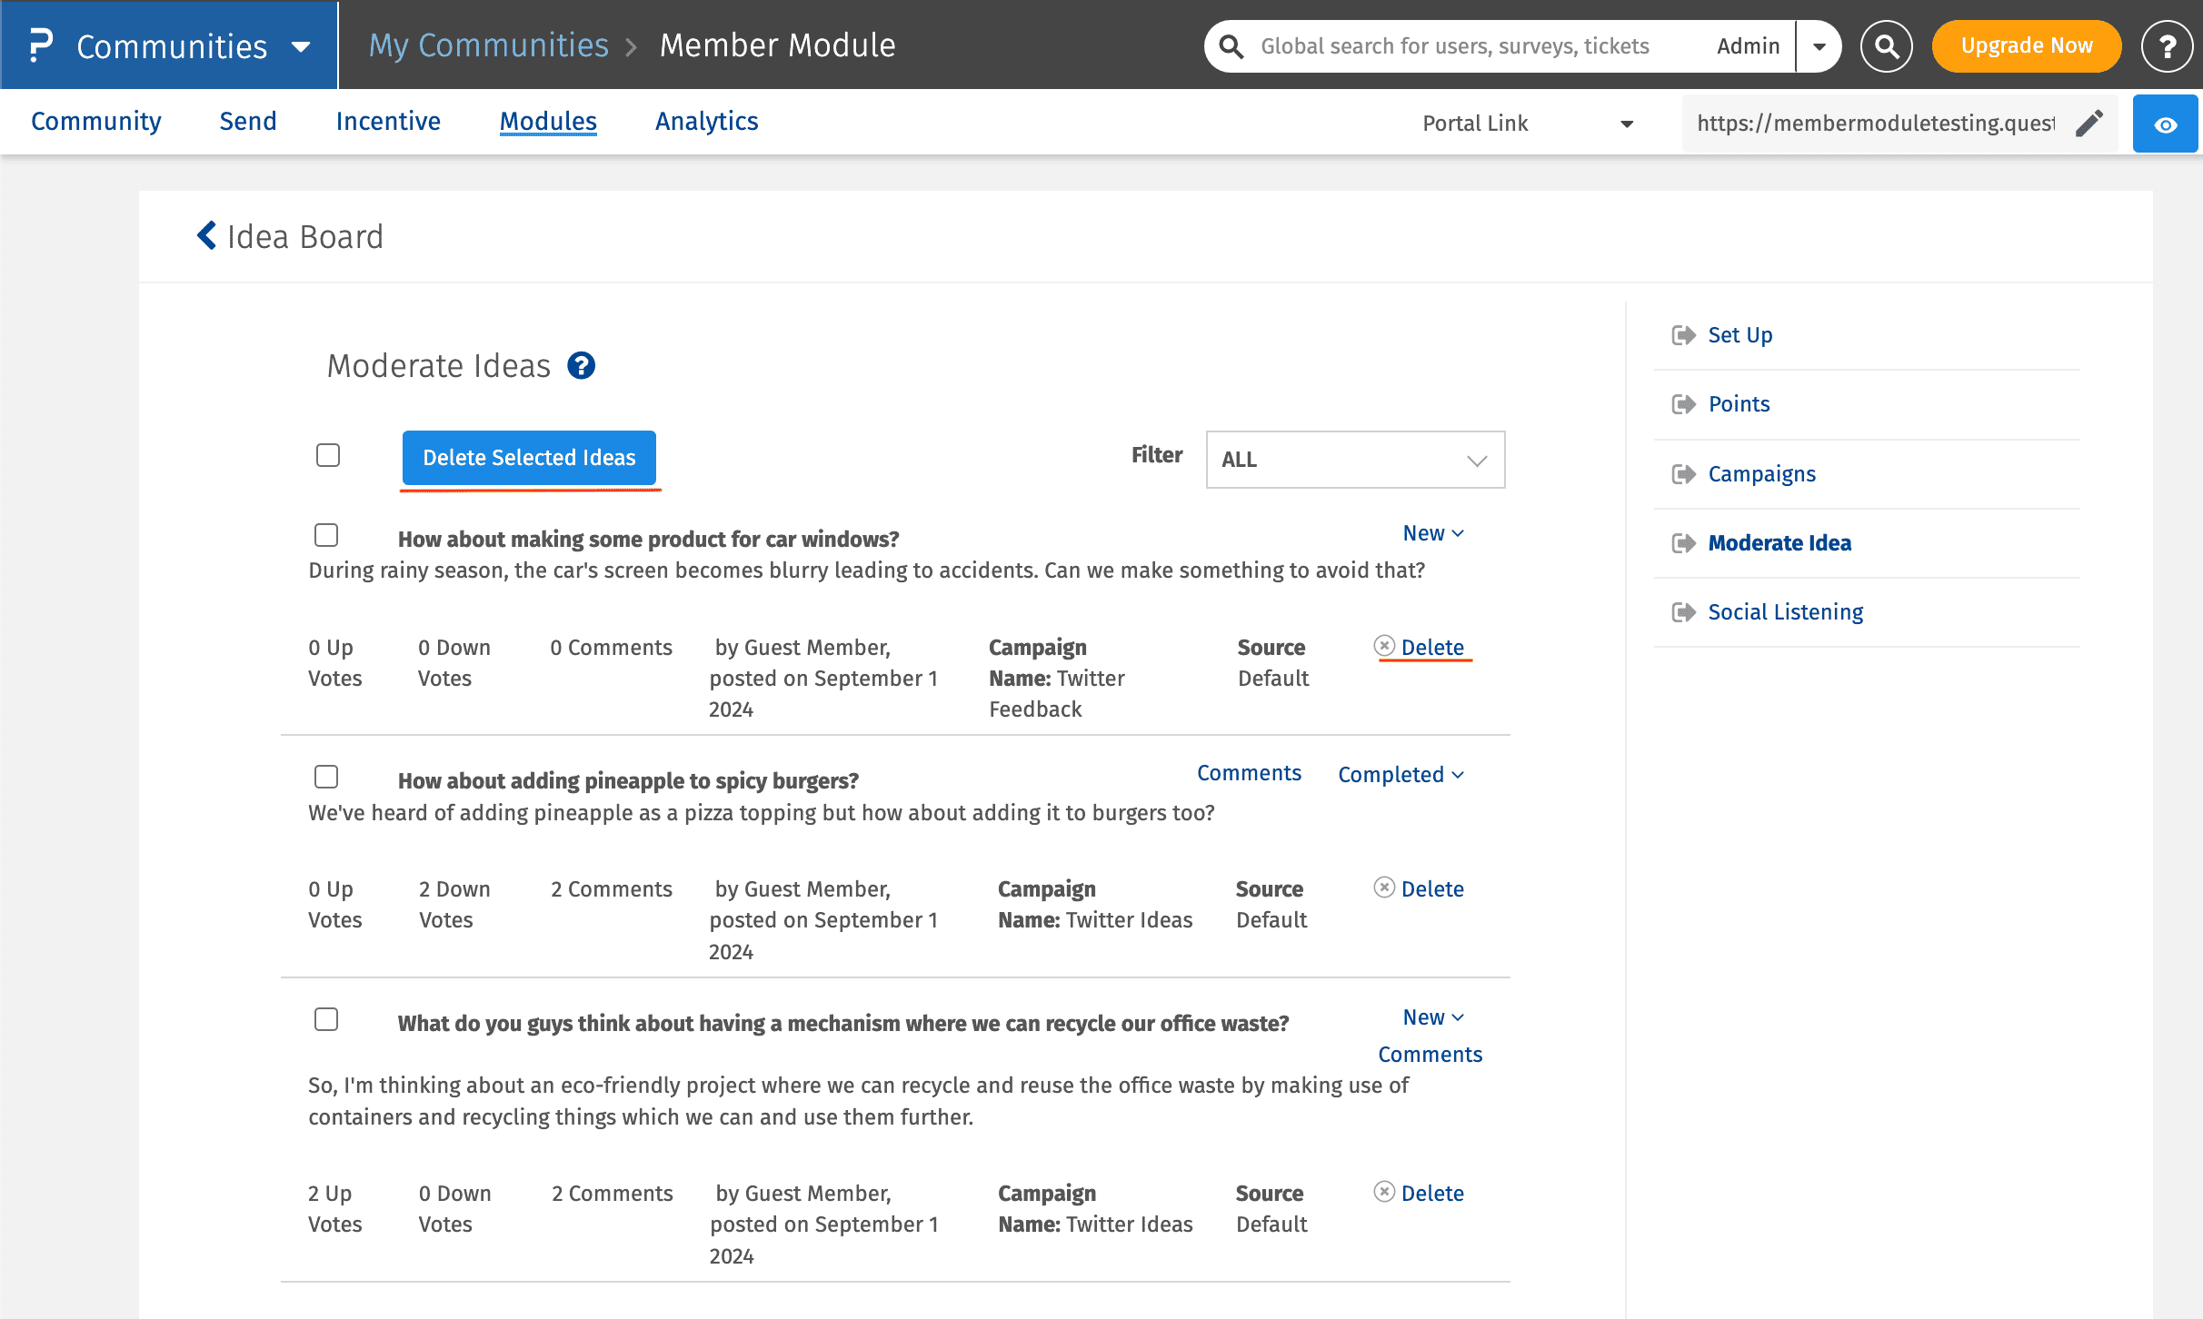Click the Moderate Ideas help question icon
2203x1319 pixels.
click(x=581, y=366)
